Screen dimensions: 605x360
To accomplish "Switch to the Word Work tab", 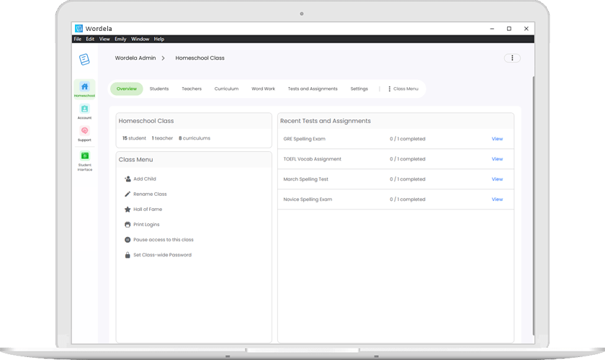I will [x=263, y=89].
